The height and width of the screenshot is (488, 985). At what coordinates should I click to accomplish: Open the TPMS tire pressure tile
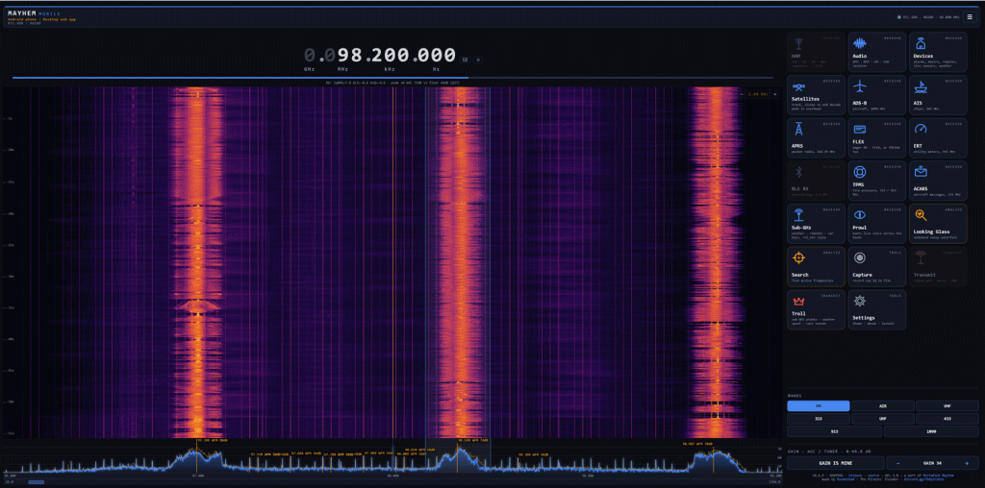click(x=876, y=181)
